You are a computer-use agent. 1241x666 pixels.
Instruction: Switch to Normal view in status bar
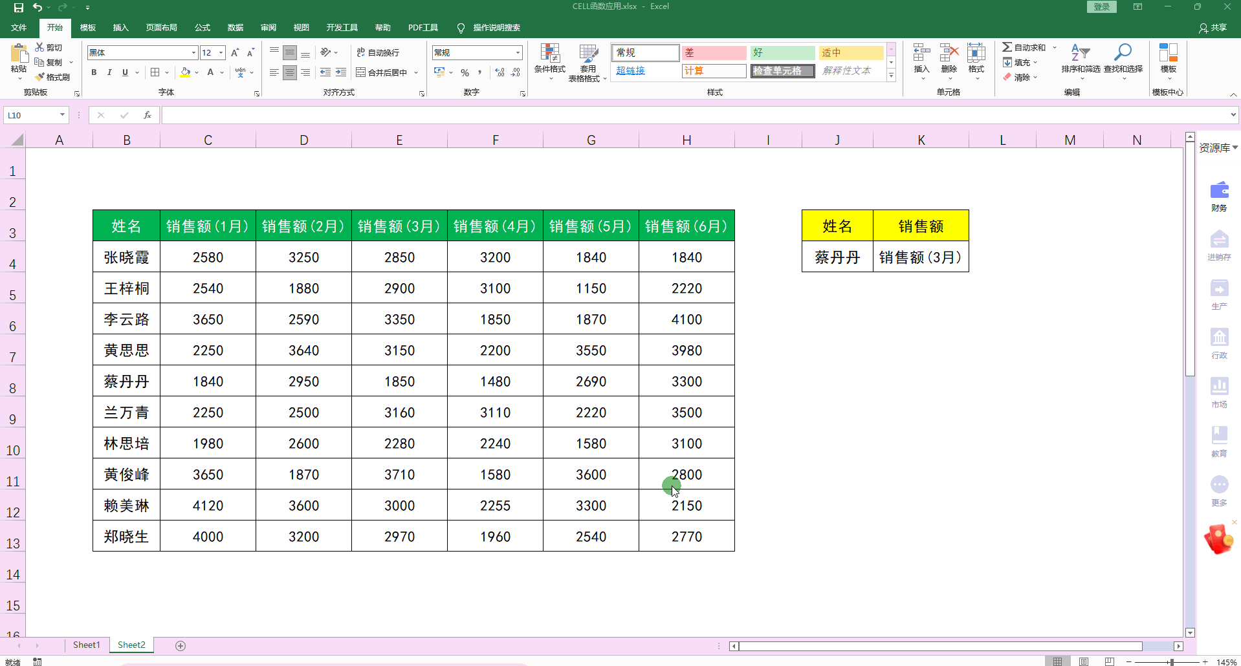coord(1057,661)
